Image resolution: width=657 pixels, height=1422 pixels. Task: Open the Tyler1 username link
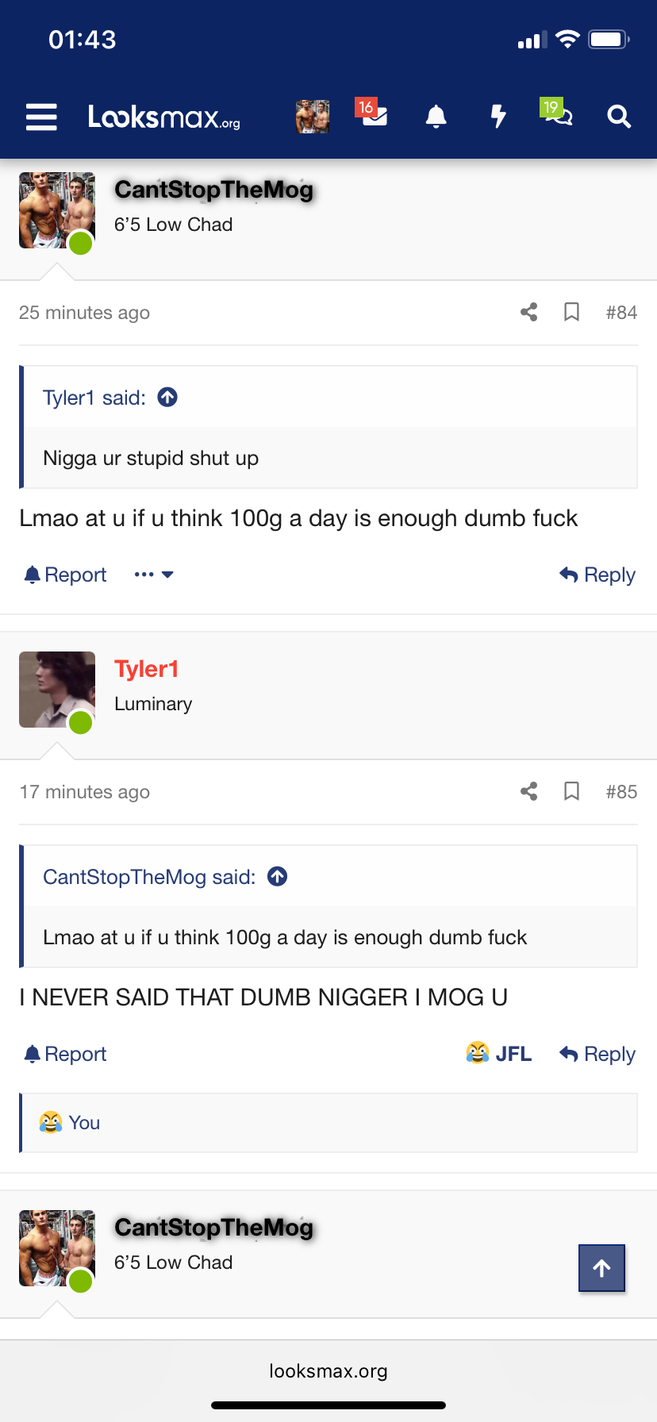point(146,669)
